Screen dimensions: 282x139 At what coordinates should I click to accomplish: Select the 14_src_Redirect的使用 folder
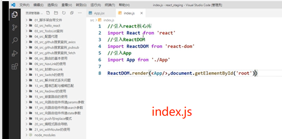pyautogui.click(x=50, y=91)
